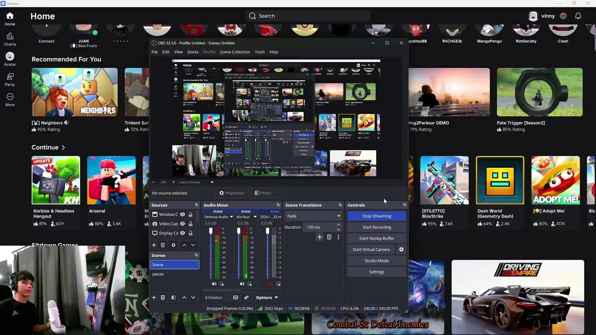Decrease transition Duration stepper down

coord(339,229)
